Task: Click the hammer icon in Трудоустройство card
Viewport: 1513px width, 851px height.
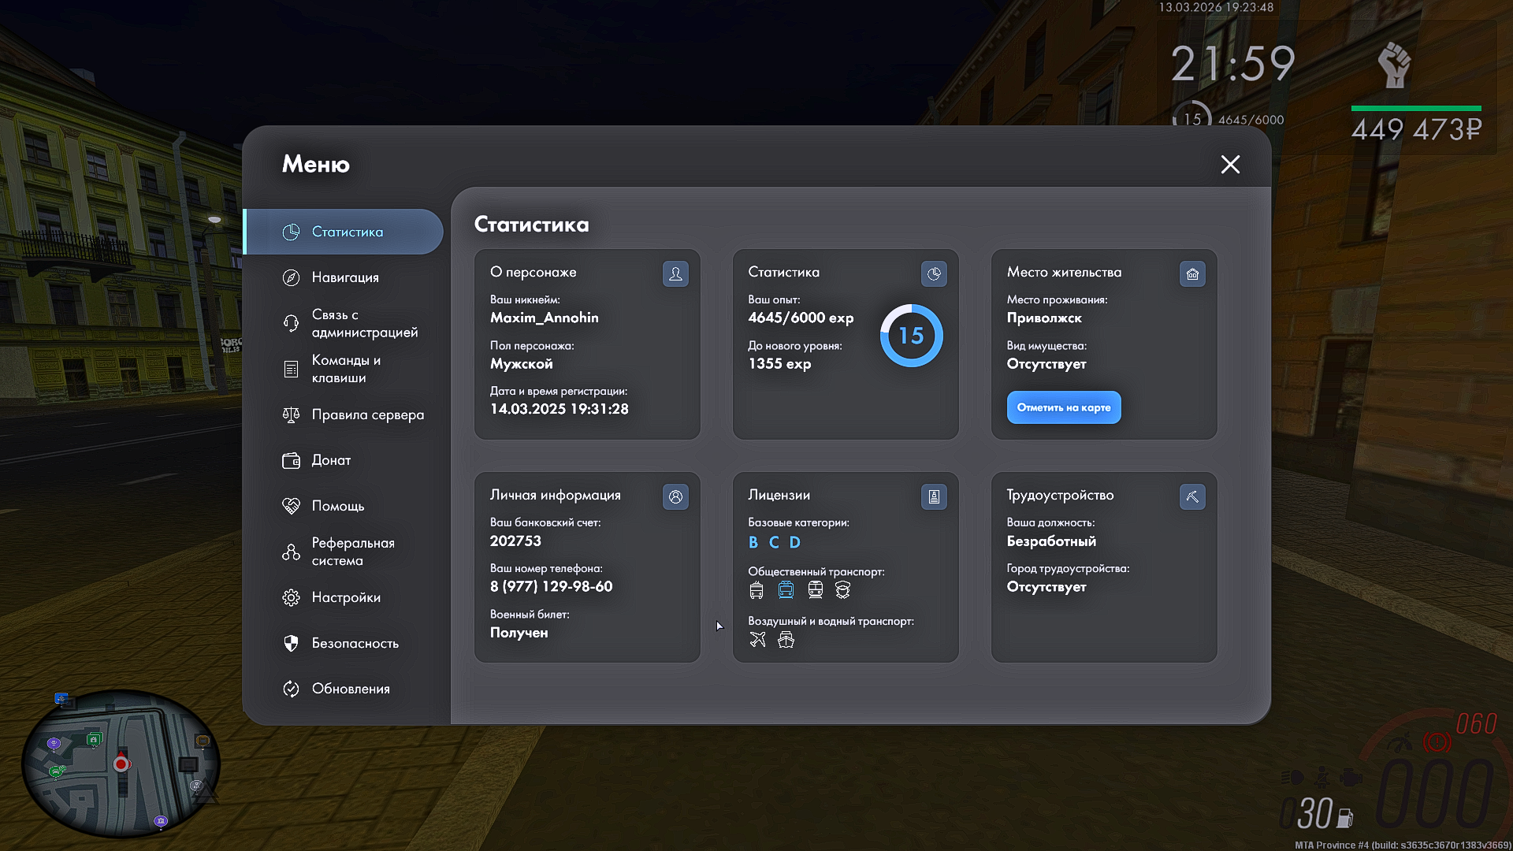Action: click(1192, 496)
